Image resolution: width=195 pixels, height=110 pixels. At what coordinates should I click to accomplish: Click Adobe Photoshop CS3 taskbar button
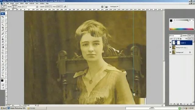17,108
